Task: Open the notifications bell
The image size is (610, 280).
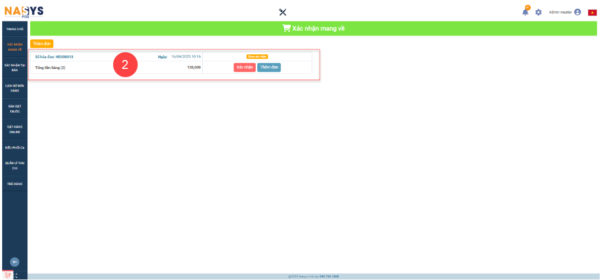Action: click(x=525, y=12)
